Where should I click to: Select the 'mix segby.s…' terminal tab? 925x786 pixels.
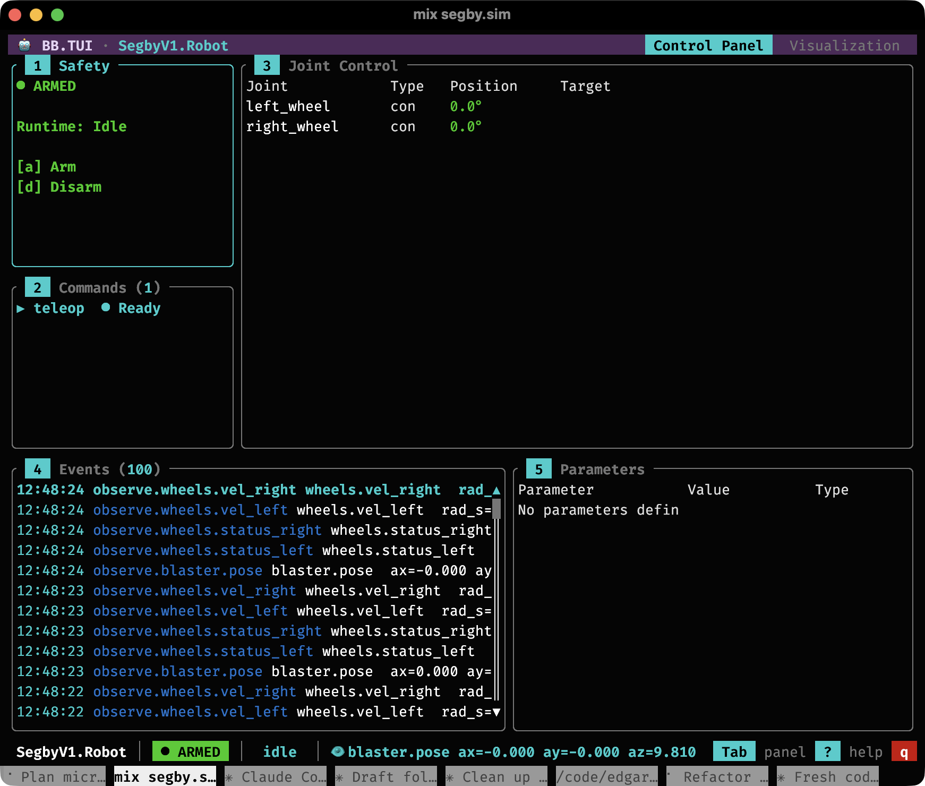pyautogui.click(x=165, y=776)
